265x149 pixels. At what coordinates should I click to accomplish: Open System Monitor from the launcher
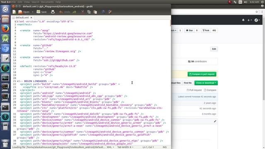5,78
